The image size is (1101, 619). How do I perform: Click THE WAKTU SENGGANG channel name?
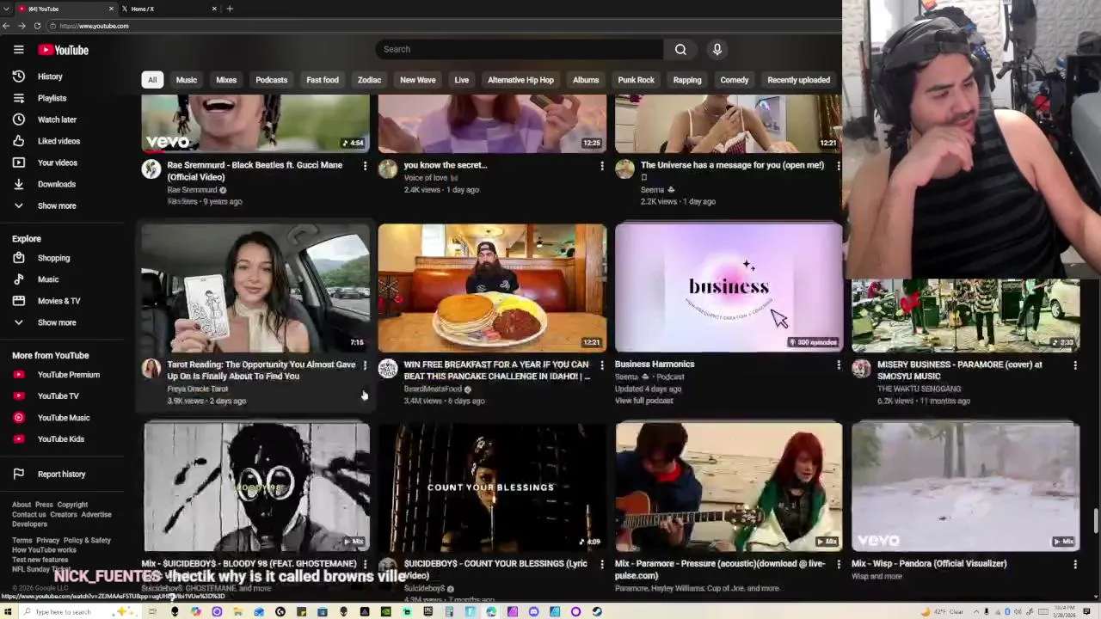tap(919, 389)
